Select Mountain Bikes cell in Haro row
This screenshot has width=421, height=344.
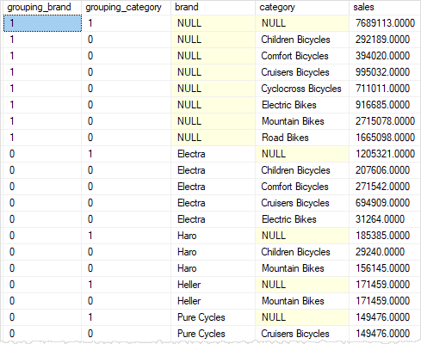click(x=302, y=268)
